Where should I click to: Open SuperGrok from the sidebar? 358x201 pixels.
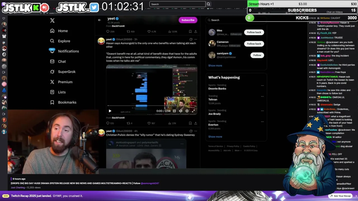[63, 72]
